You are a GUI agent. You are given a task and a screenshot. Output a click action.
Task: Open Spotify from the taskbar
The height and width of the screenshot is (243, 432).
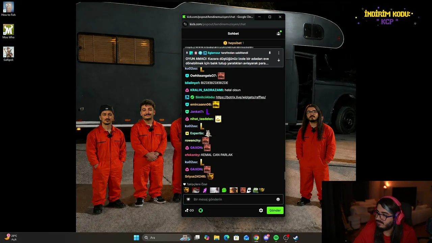point(276,238)
